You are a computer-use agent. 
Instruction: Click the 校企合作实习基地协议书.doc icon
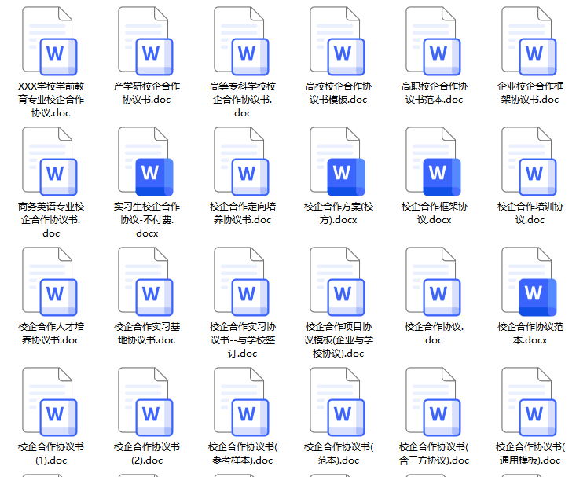point(145,281)
